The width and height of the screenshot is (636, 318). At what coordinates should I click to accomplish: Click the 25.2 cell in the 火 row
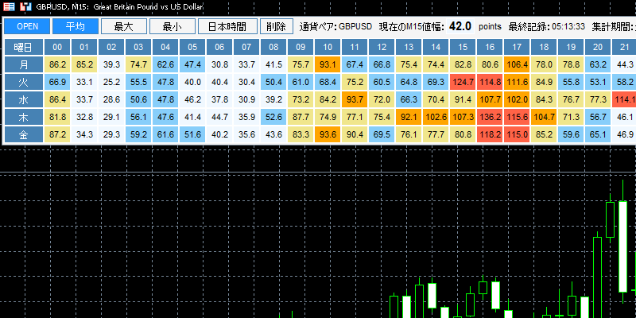111,83
